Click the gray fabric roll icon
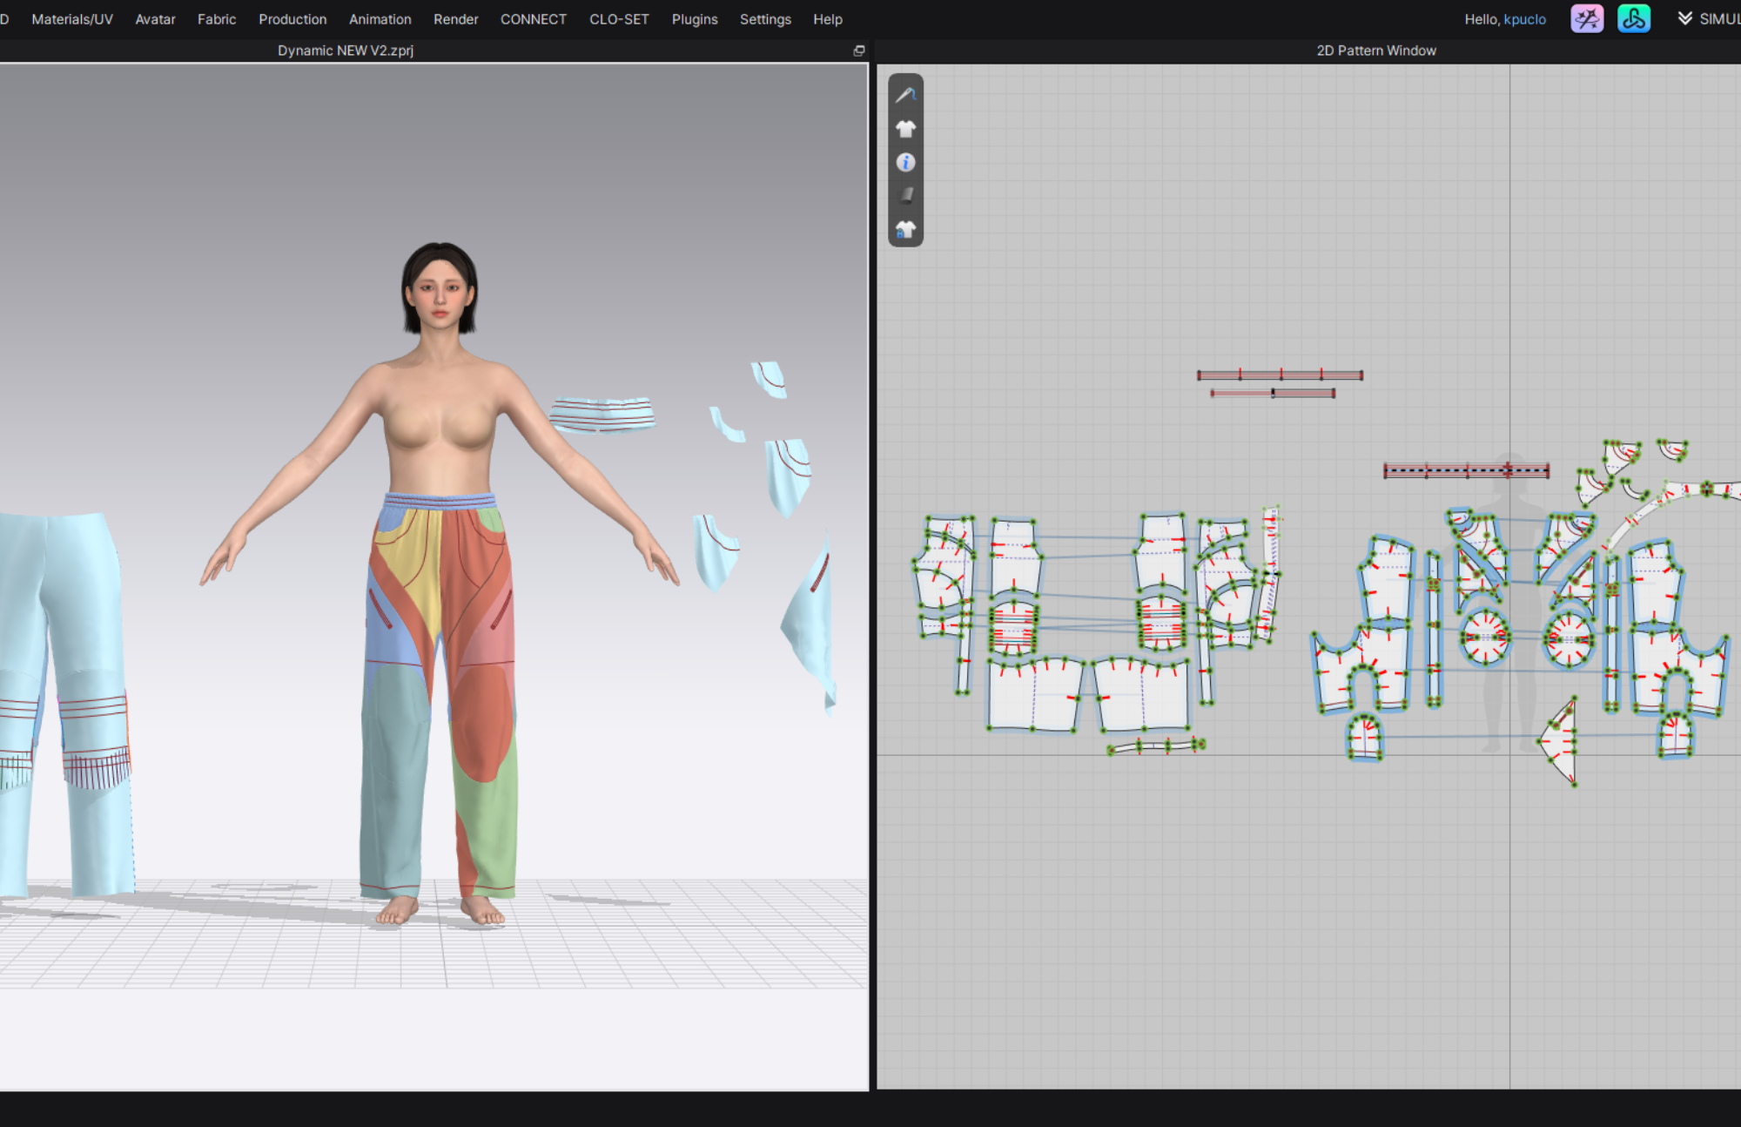Screen dimensions: 1741x1127 pos(905,196)
